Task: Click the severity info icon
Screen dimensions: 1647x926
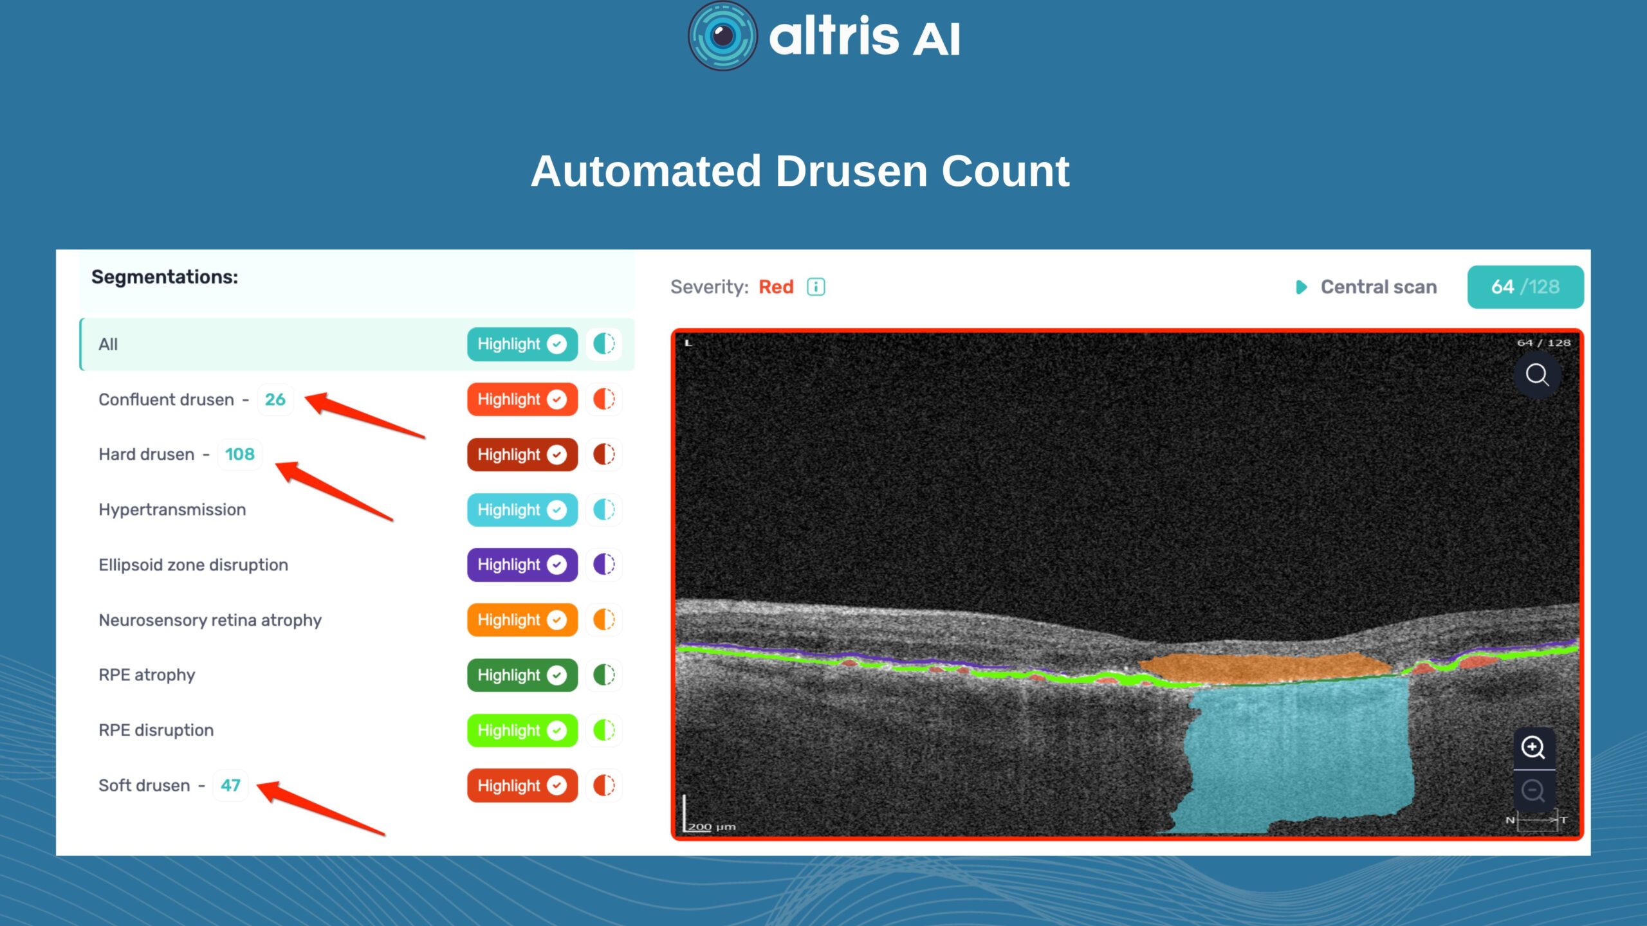Action: click(x=816, y=287)
